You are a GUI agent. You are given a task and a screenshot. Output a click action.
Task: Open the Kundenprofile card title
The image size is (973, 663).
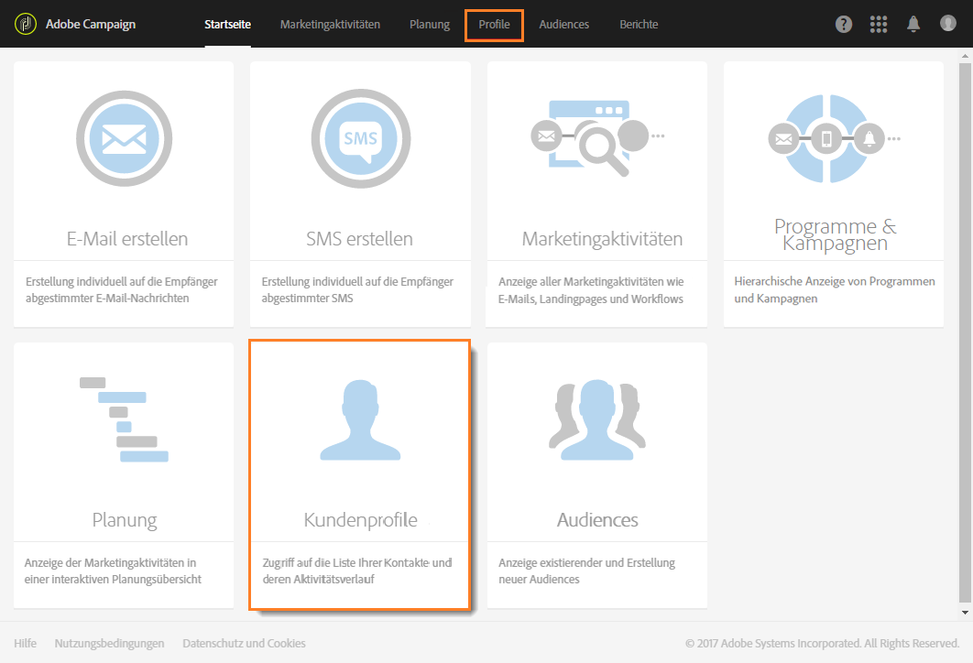pos(361,520)
